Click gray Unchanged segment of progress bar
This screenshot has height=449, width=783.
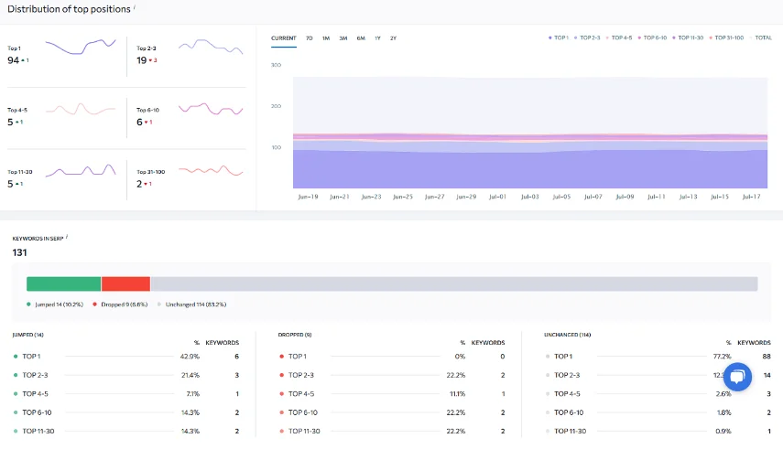point(454,283)
